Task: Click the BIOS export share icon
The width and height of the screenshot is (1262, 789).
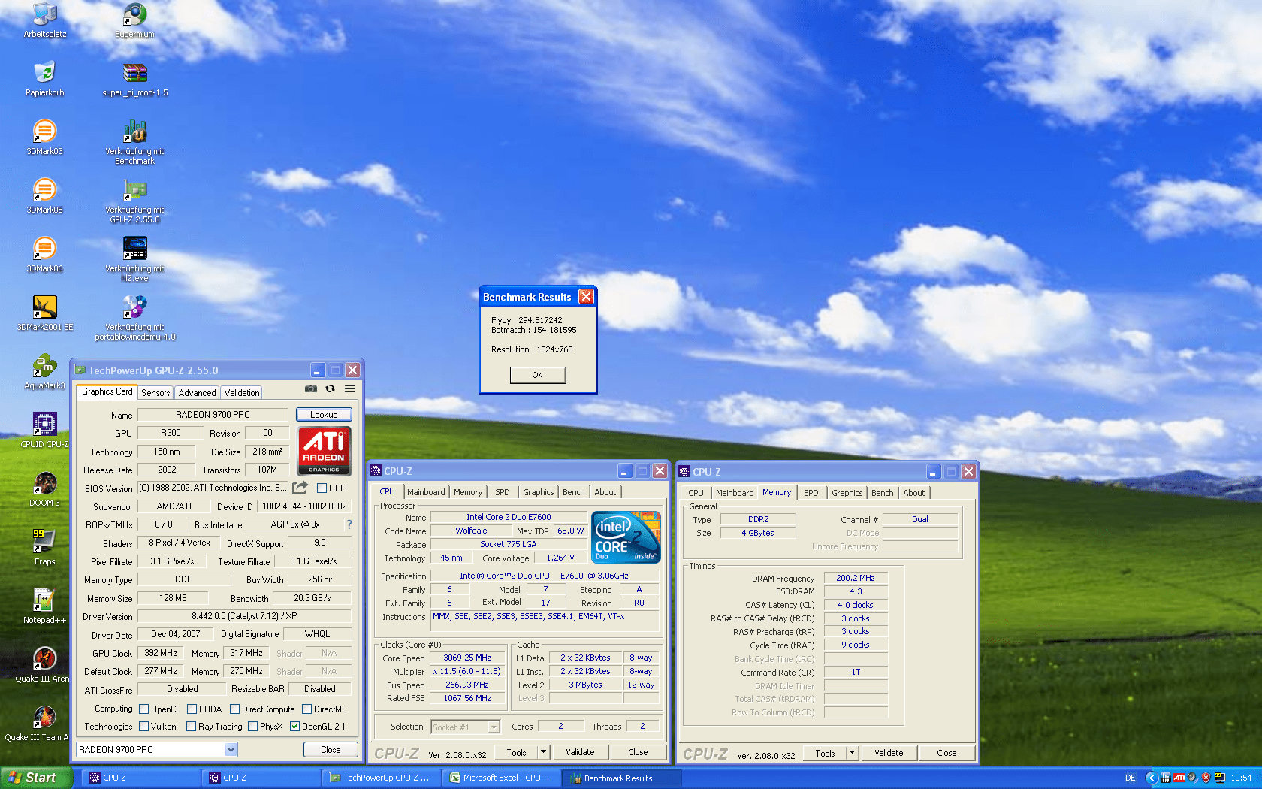Action: coord(300,487)
